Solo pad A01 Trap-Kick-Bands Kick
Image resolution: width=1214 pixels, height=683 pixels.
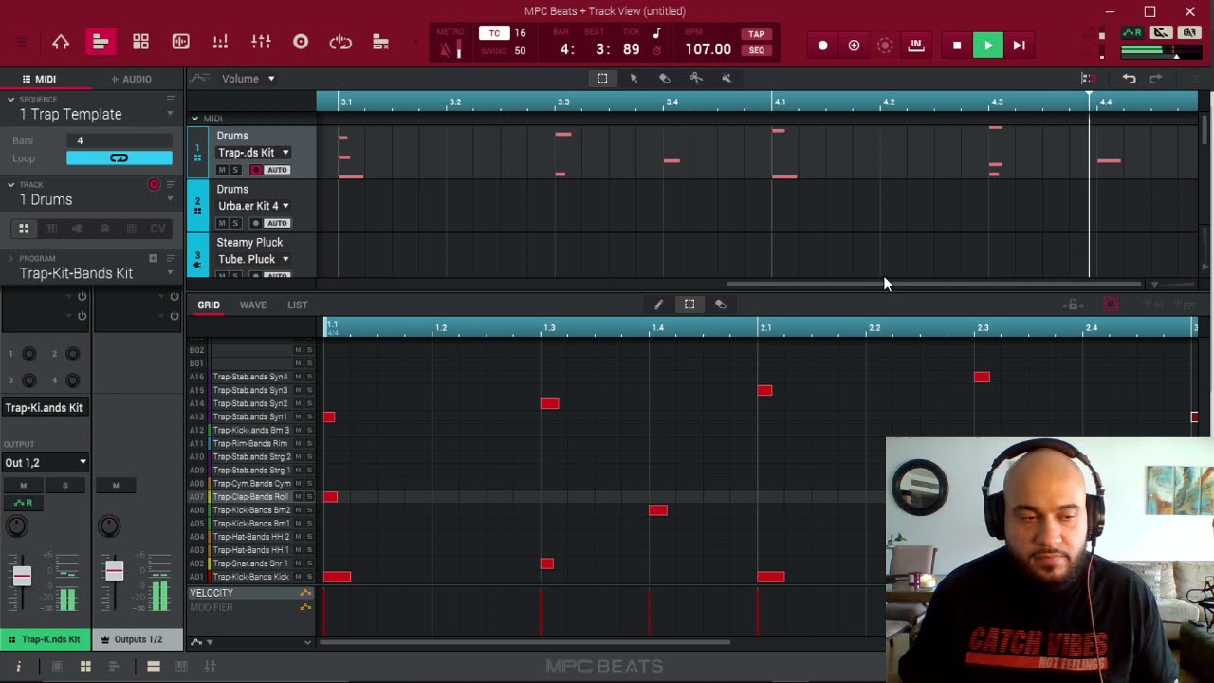click(309, 577)
